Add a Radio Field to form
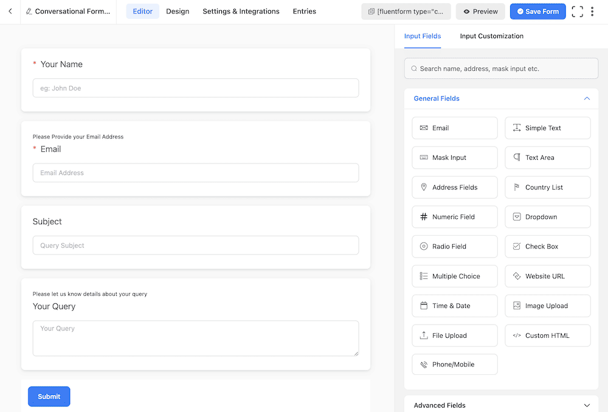 click(x=454, y=247)
